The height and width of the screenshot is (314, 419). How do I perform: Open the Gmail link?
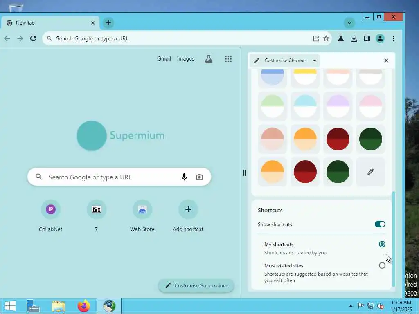tap(164, 59)
